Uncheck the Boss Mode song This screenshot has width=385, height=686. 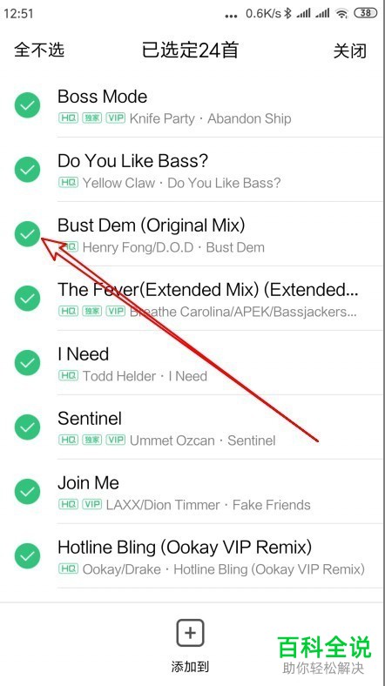pos(27,105)
